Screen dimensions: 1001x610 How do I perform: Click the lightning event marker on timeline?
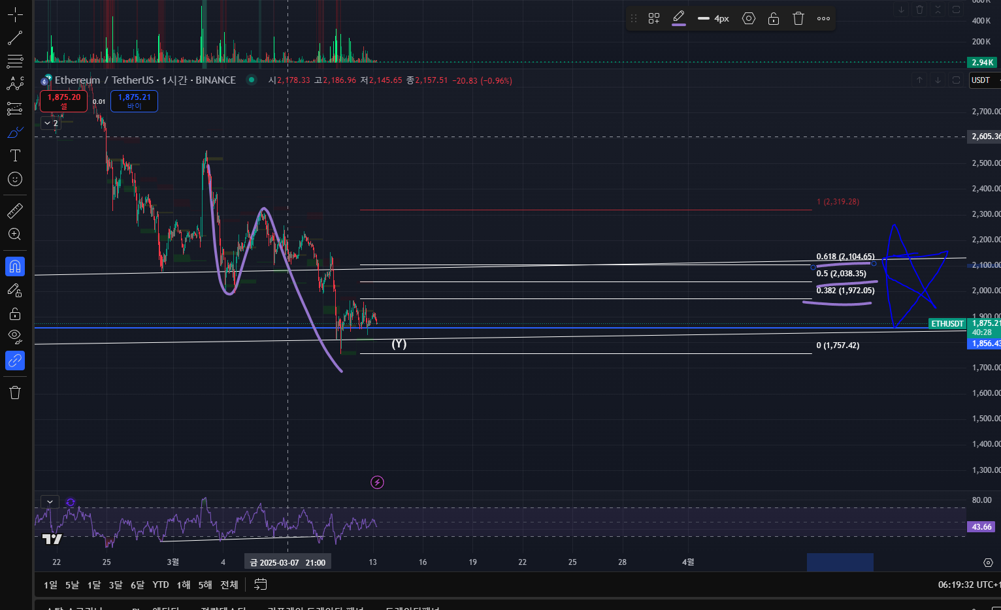[x=377, y=482]
